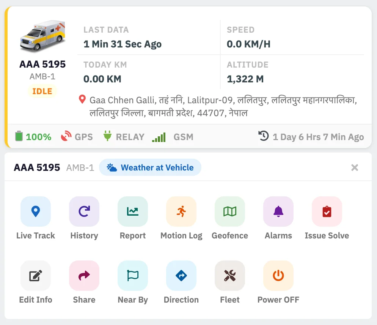Open Edit Info pencil icon

pyautogui.click(x=36, y=276)
